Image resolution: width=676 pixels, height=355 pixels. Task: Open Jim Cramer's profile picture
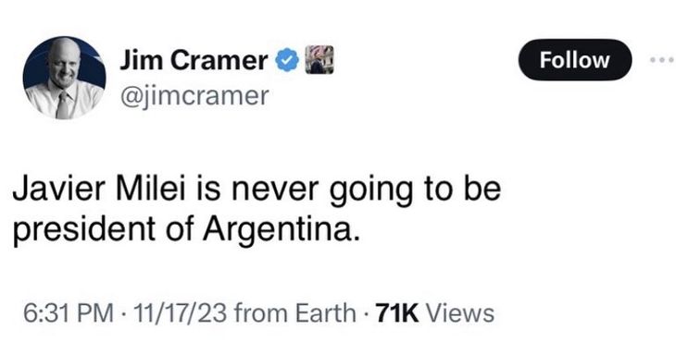[64, 78]
